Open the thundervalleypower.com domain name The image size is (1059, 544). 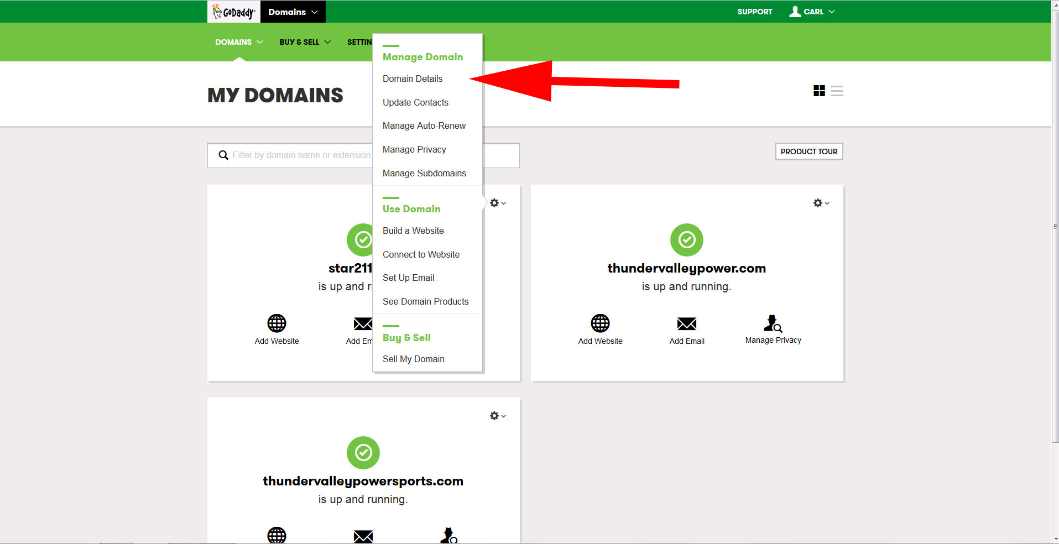coord(687,269)
